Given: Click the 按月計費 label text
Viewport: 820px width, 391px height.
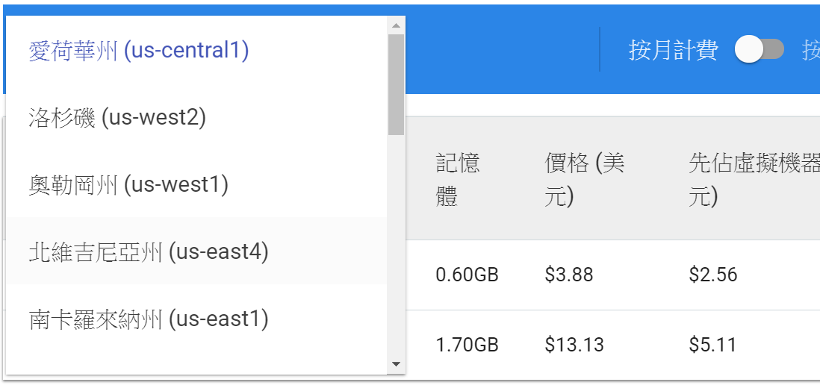Looking at the screenshot, I should (673, 50).
